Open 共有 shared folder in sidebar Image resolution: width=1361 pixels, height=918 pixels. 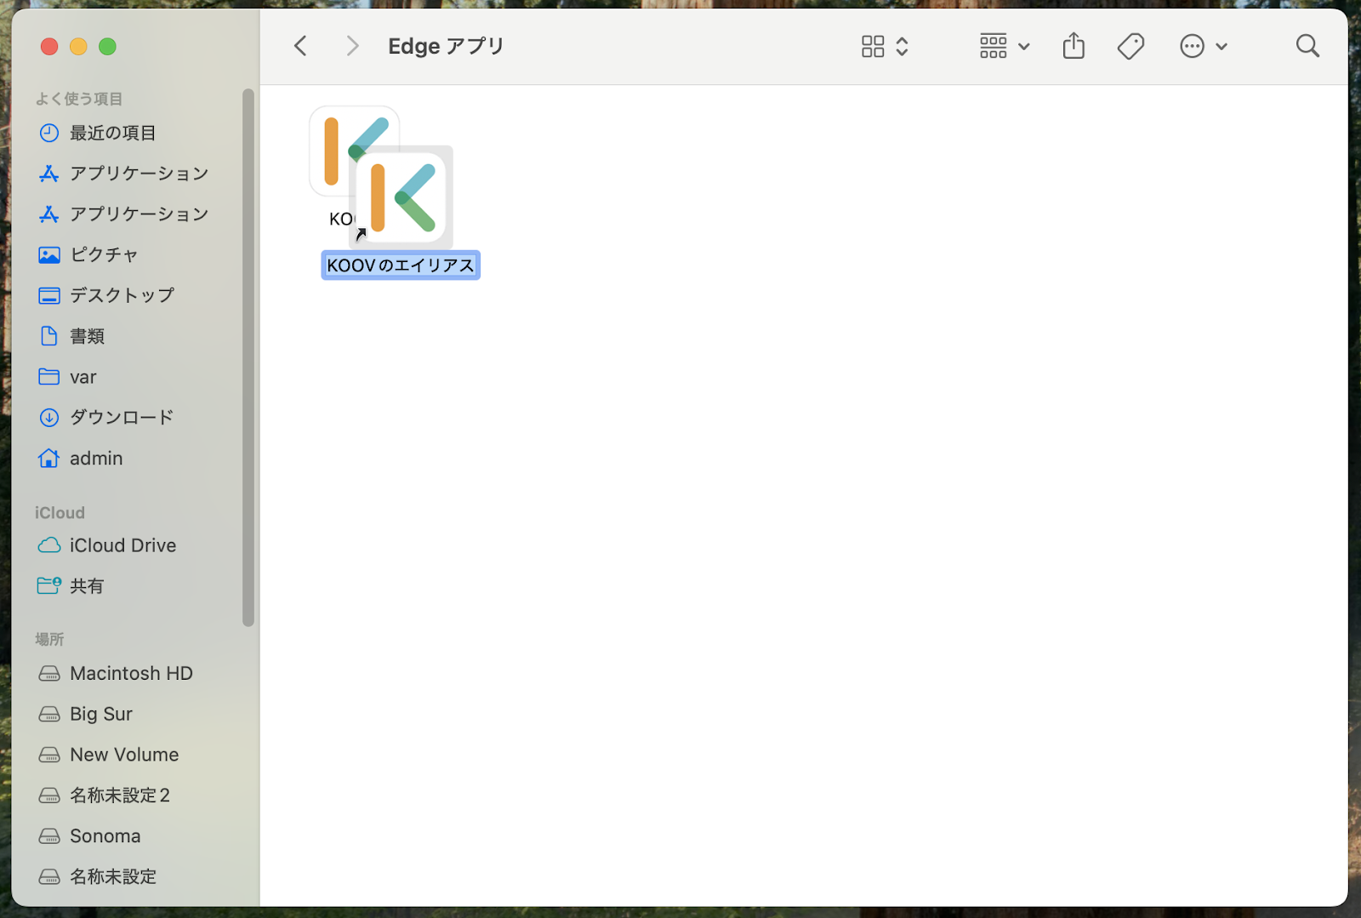point(71,586)
